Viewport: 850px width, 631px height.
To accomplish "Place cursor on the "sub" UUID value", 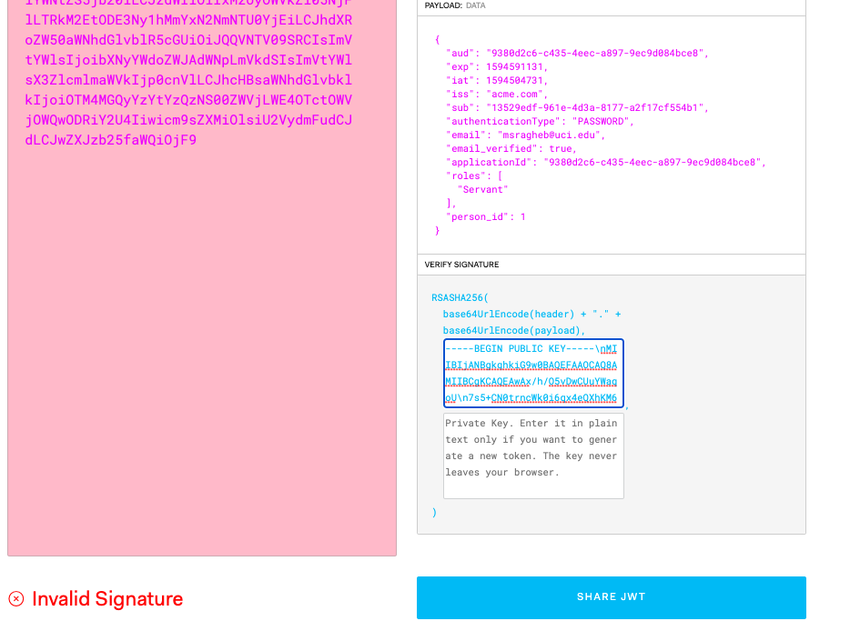I will [594, 107].
